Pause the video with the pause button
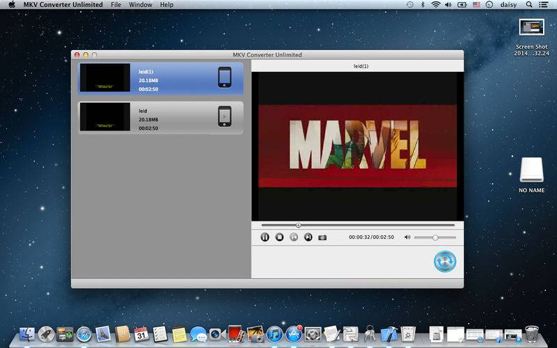The height and width of the screenshot is (348, 557). click(265, 237)
